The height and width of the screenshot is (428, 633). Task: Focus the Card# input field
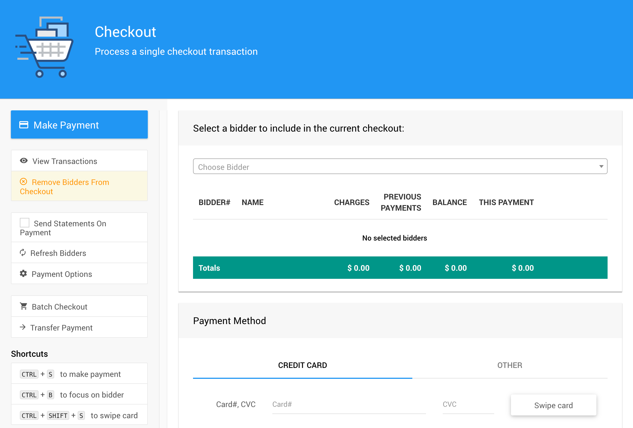pyautogui.click(x=349, y=405)
